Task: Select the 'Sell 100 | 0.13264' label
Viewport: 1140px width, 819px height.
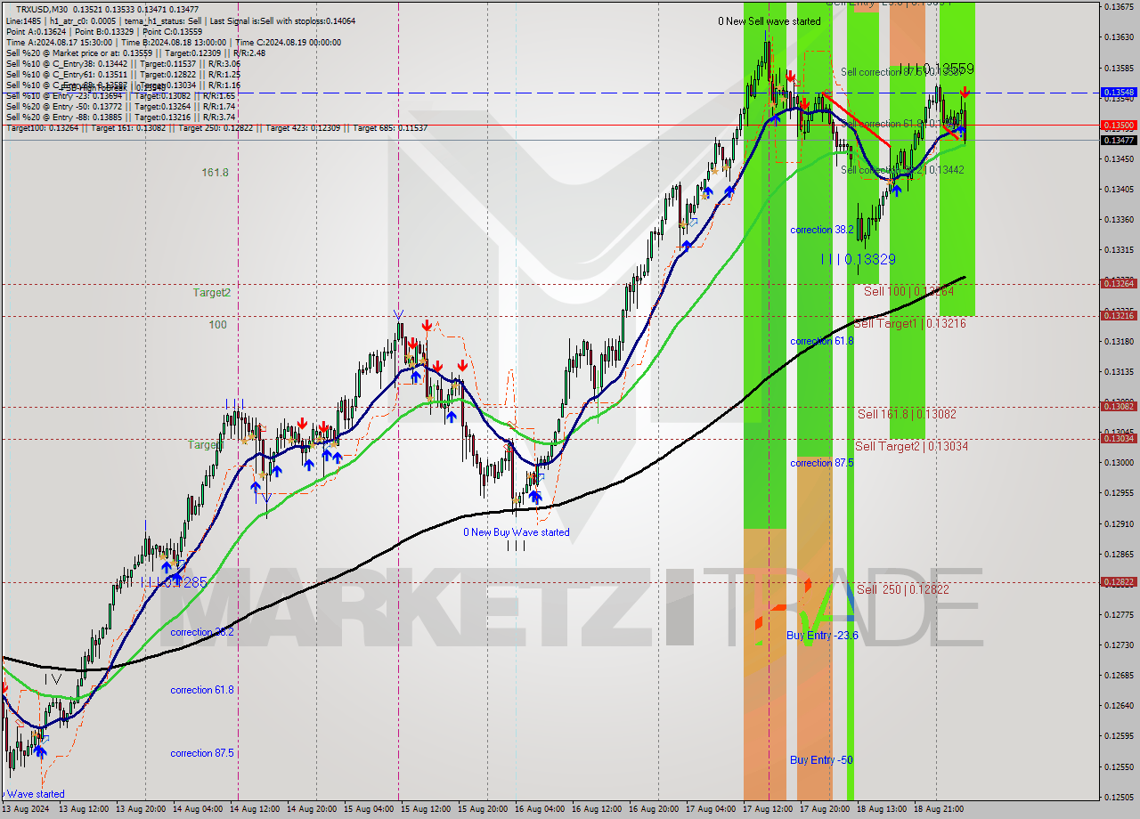Action: 908,291
